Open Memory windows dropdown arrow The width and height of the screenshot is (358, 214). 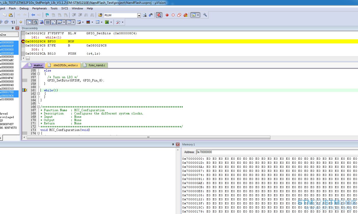[73, 22]
